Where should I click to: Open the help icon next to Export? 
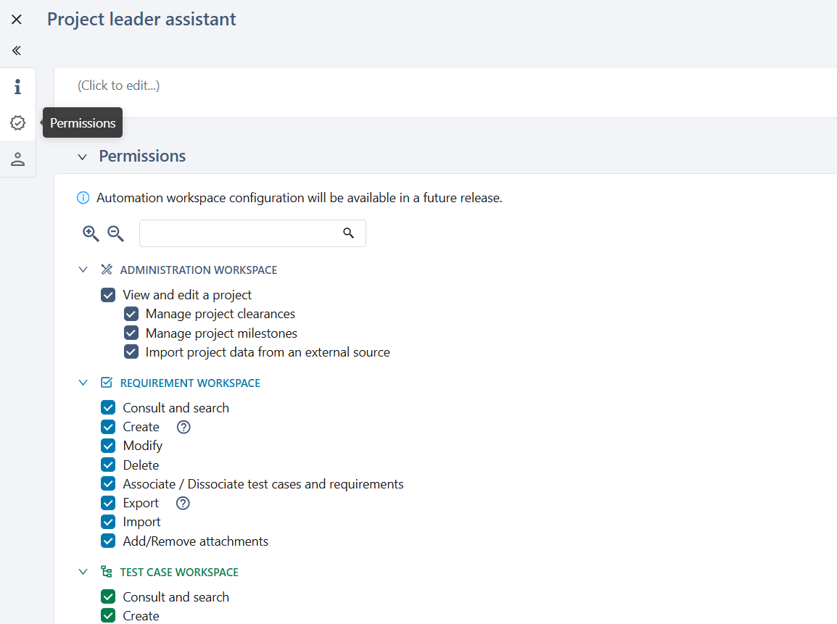tap(182, 502)
